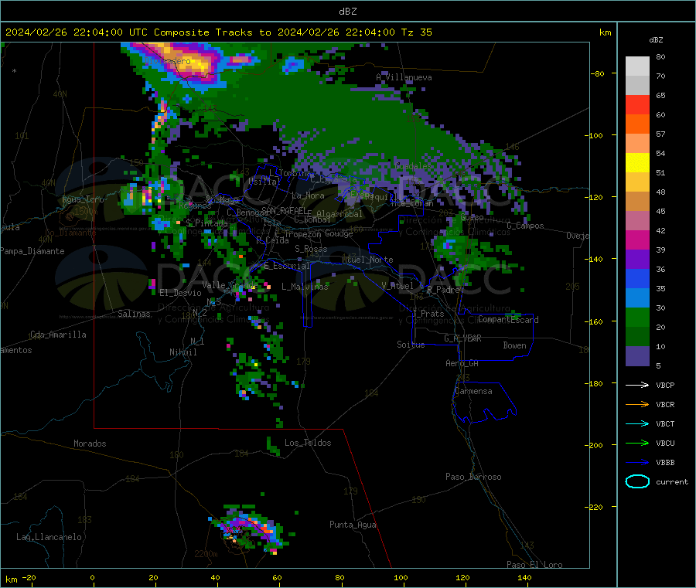Click the blue VBBB arrow legend icon
This screenshot has height=588, width=696.
[x=637, y=463]
